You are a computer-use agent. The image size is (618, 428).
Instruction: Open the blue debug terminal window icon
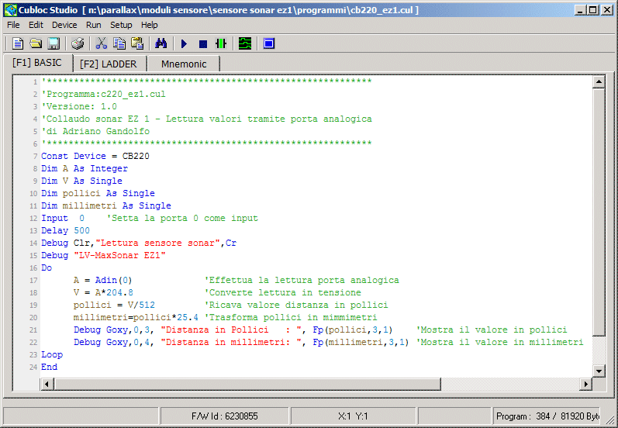click(268, 43)
